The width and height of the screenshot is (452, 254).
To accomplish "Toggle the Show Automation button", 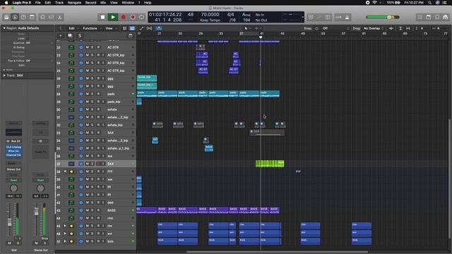I will (141, 28).
